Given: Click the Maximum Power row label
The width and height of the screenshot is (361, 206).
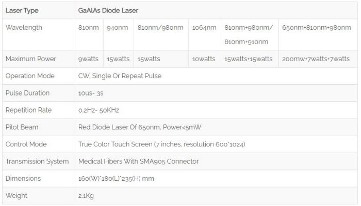Looking at the screenshot, I should point(31,59).
